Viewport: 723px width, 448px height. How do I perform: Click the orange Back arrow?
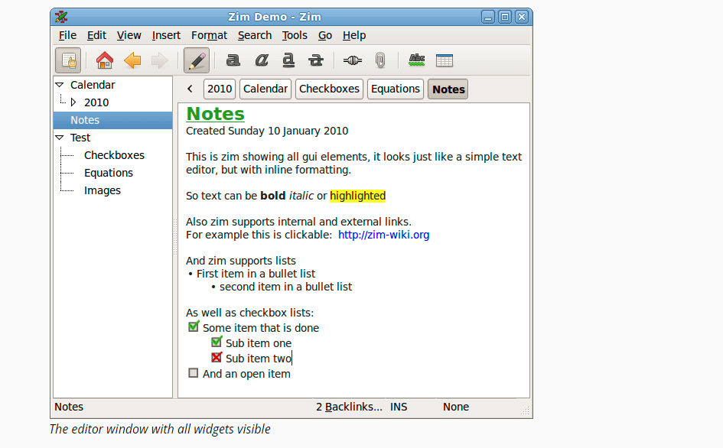(x=132, y=60)
